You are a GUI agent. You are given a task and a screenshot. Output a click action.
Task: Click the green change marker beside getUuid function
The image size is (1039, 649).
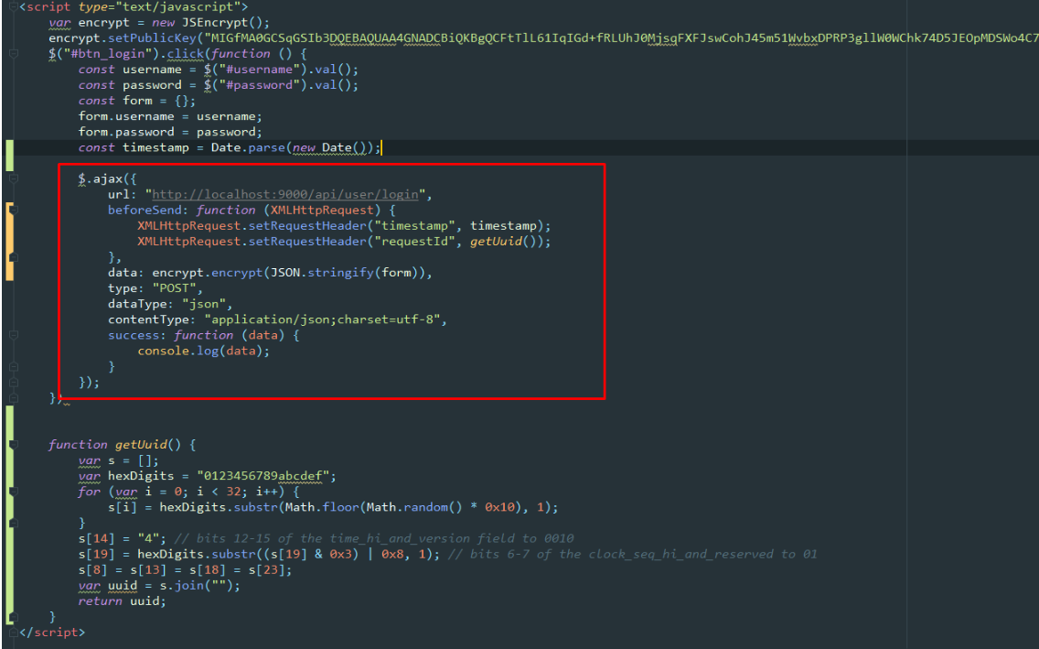click(x=9, y=515)
